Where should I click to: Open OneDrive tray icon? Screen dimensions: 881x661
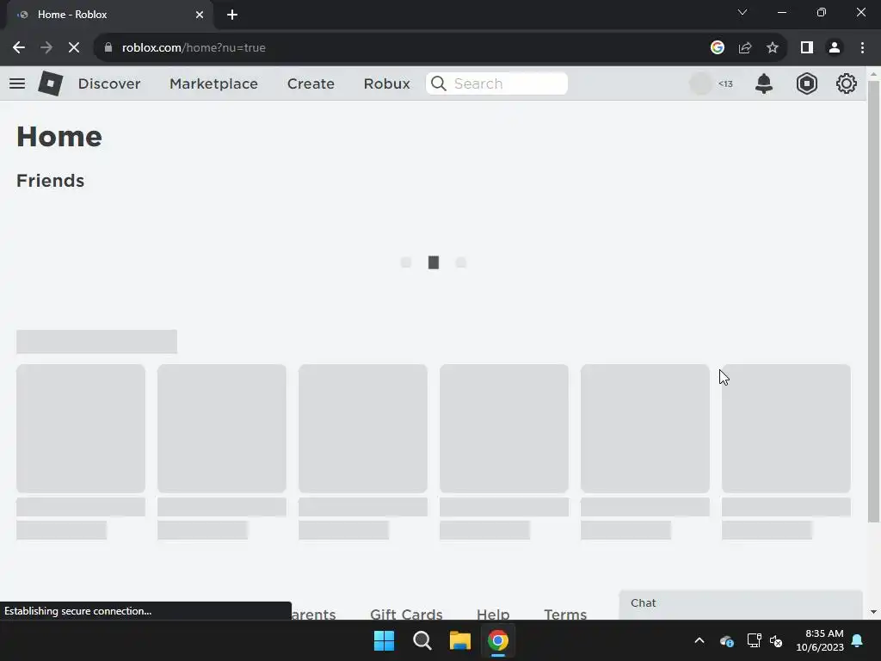[x=726, y=640]
